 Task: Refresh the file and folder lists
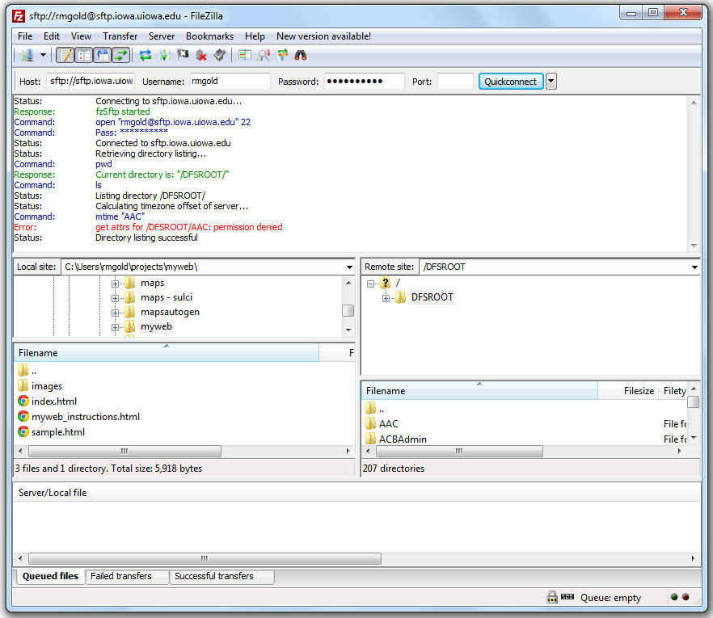pos(146,56)
